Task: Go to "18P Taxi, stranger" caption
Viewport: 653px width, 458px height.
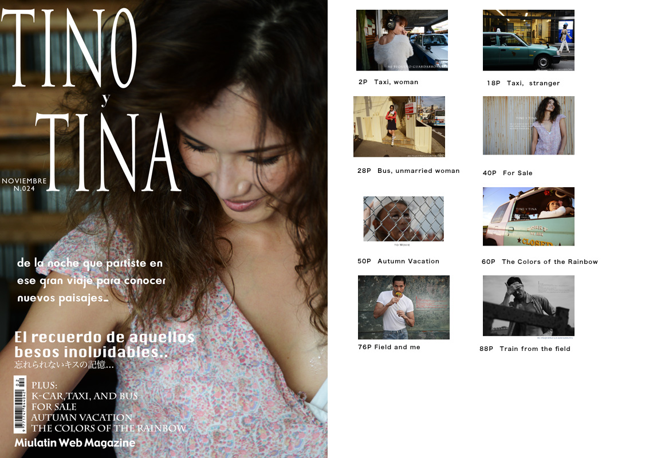Action: point(523,83)
